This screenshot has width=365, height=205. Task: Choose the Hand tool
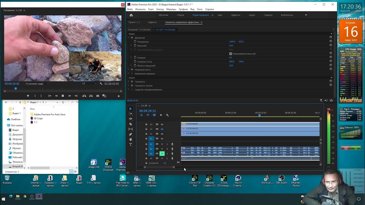[131, 140]
